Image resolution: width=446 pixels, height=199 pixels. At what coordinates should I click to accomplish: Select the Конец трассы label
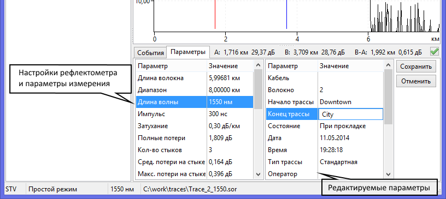pyautogui.click(x=289, y=114)
